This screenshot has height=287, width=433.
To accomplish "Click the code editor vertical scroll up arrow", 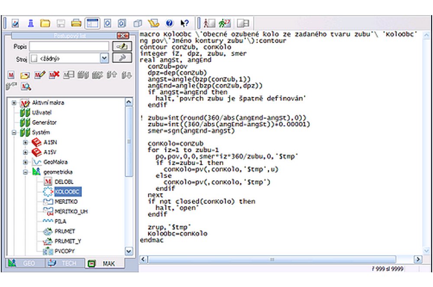I will [426, 35].
